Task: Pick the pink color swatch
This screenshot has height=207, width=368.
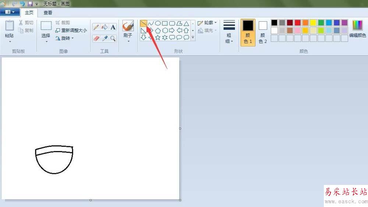Action: tap(298, 30)
